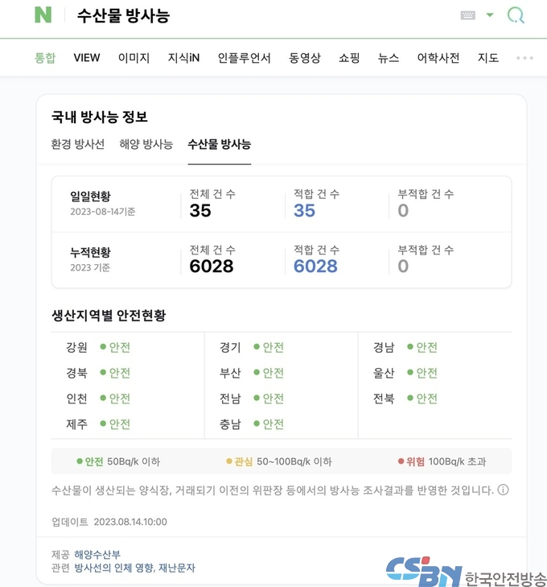Click the info circle icon after the notice text

point(504,490)
